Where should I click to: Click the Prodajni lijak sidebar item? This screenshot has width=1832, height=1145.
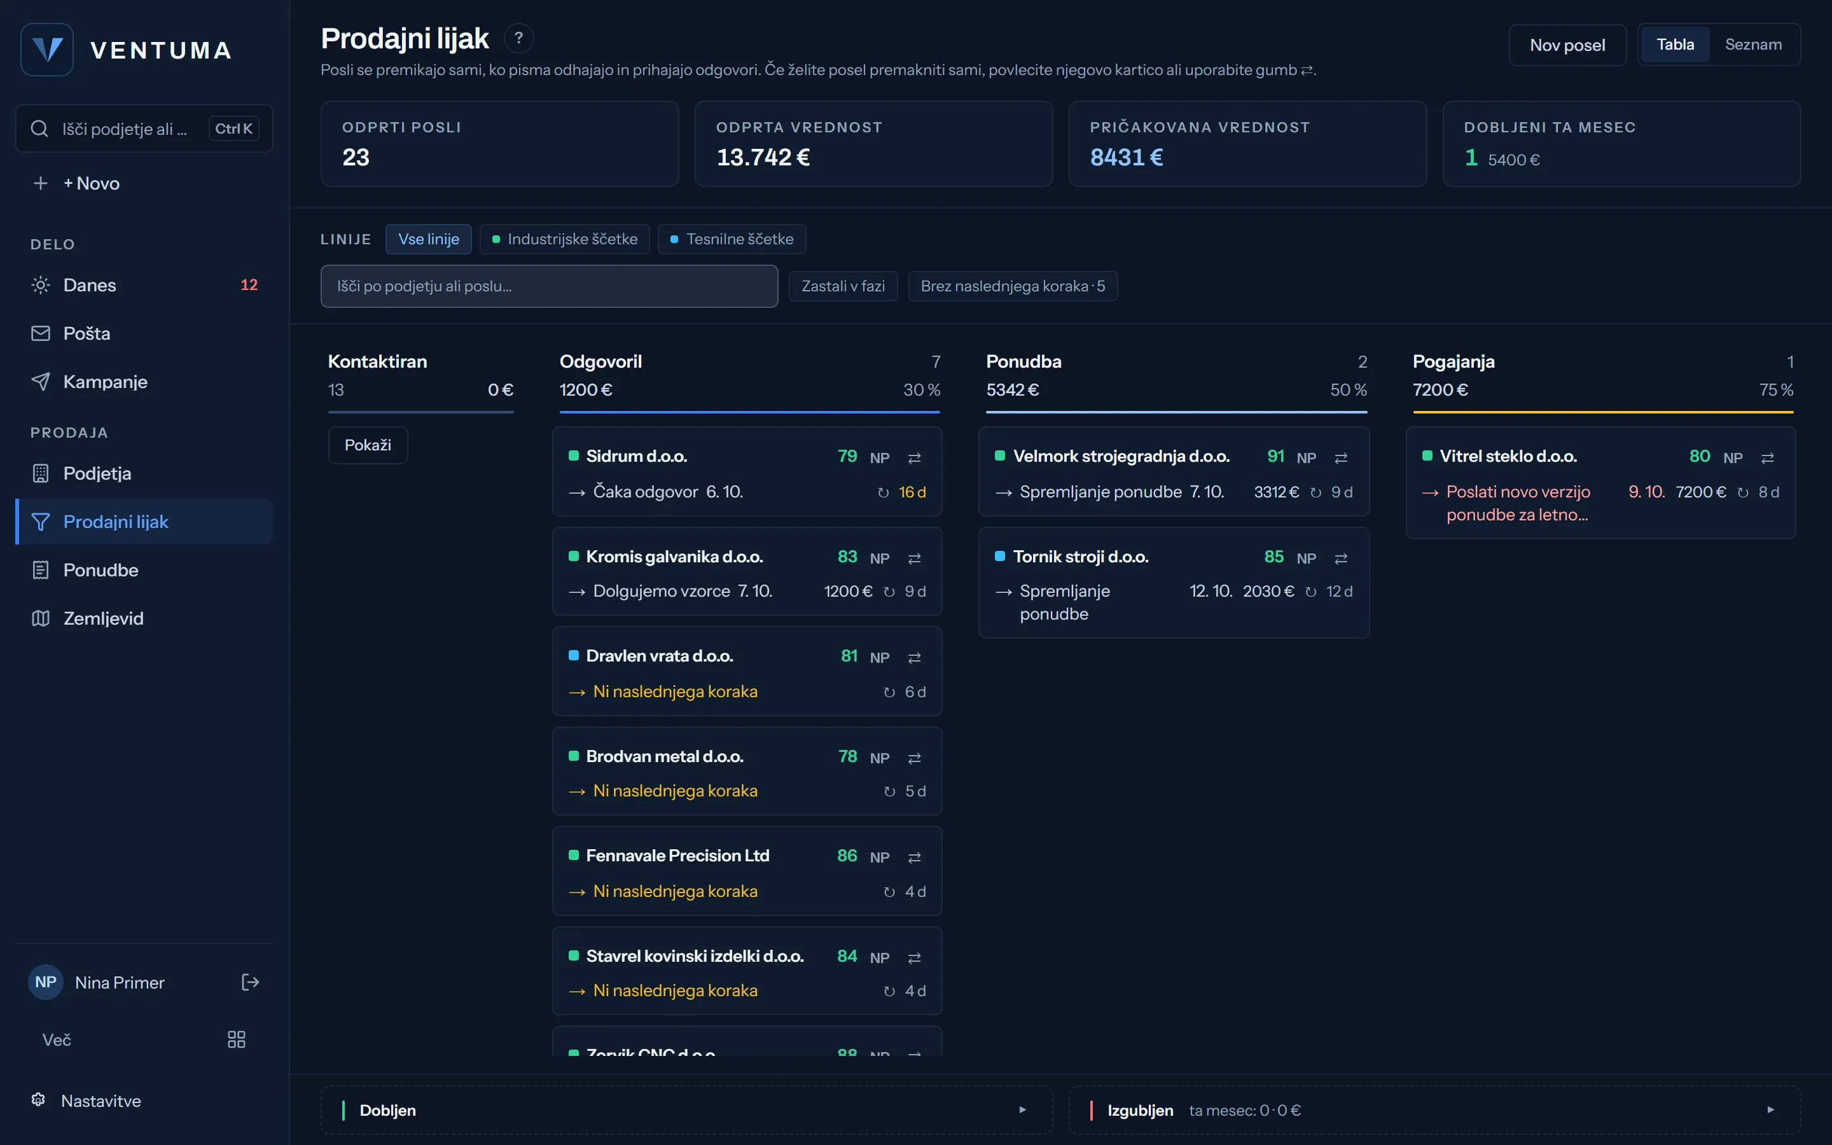click(144, 522)
